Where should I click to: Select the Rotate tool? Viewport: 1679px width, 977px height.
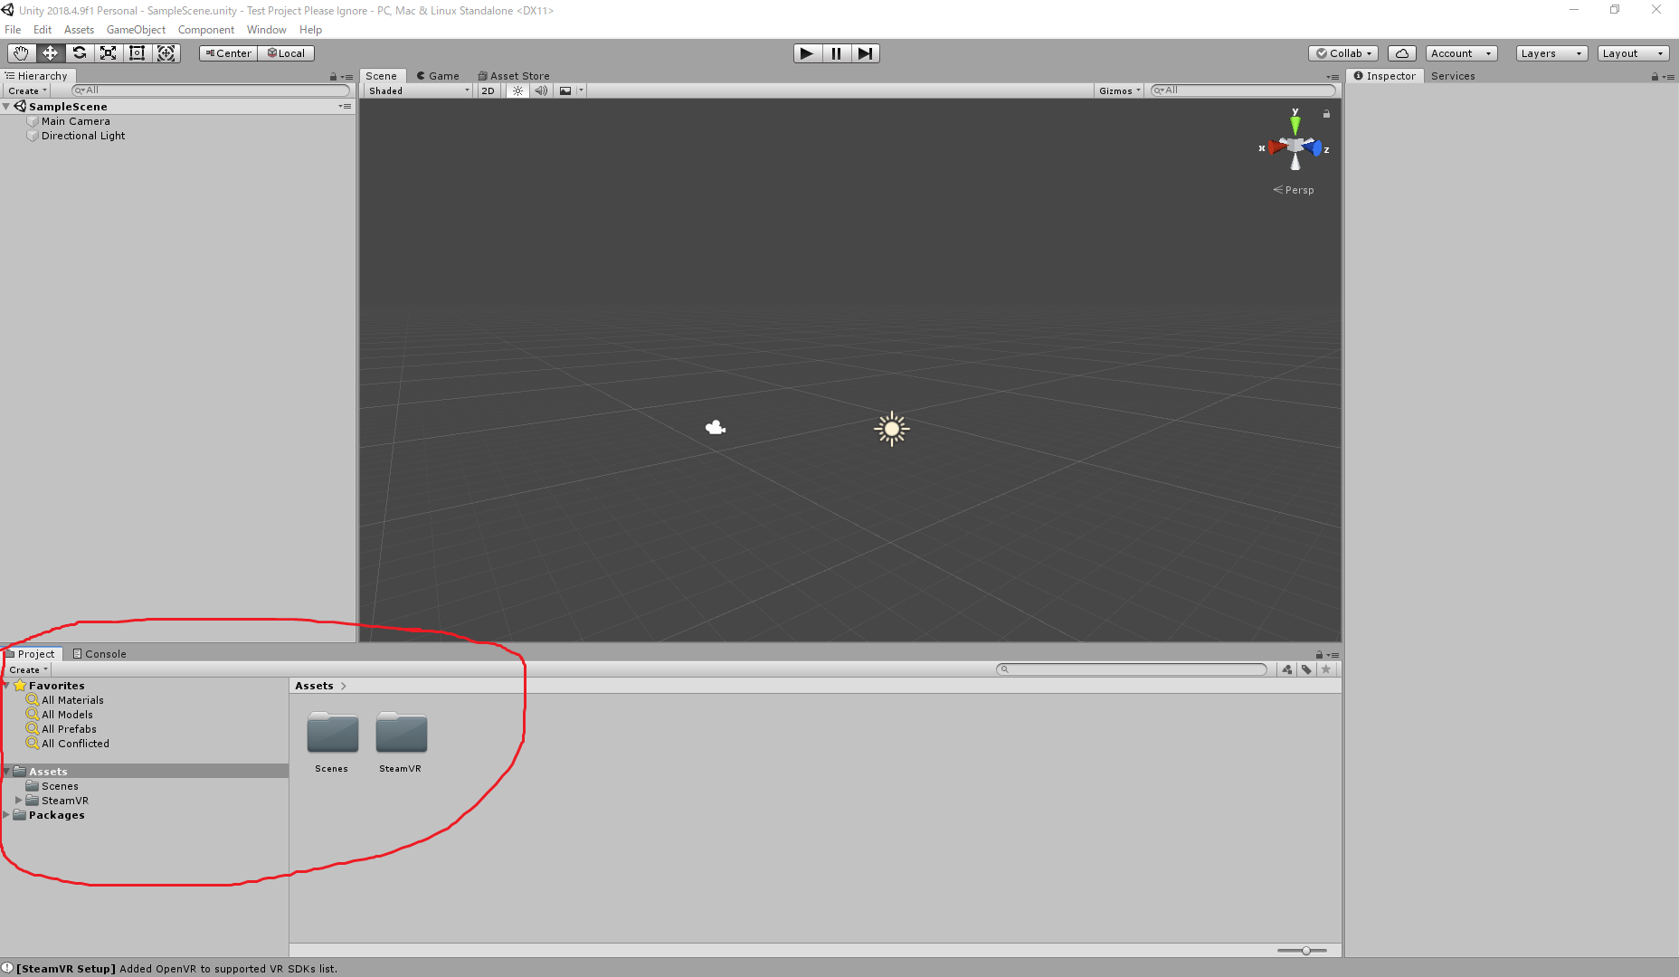pyautogui.click(x=79, y=52)
